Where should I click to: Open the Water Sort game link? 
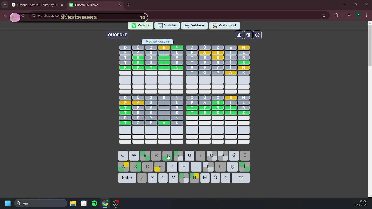225,25
